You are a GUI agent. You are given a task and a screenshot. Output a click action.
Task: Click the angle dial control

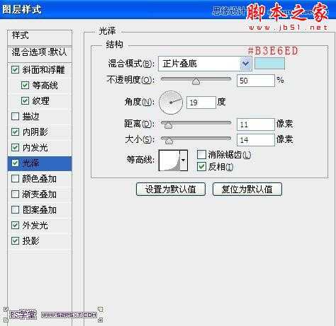tap(171, 103)
